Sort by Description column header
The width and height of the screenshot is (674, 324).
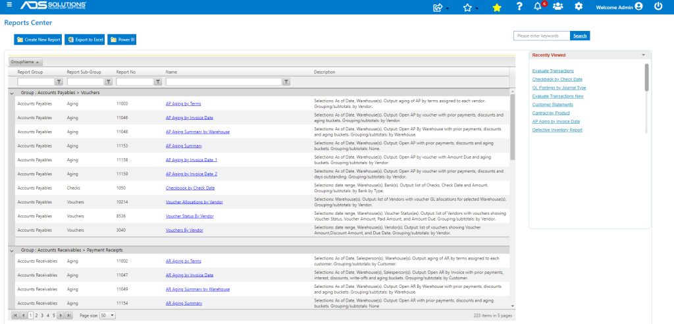324,72
